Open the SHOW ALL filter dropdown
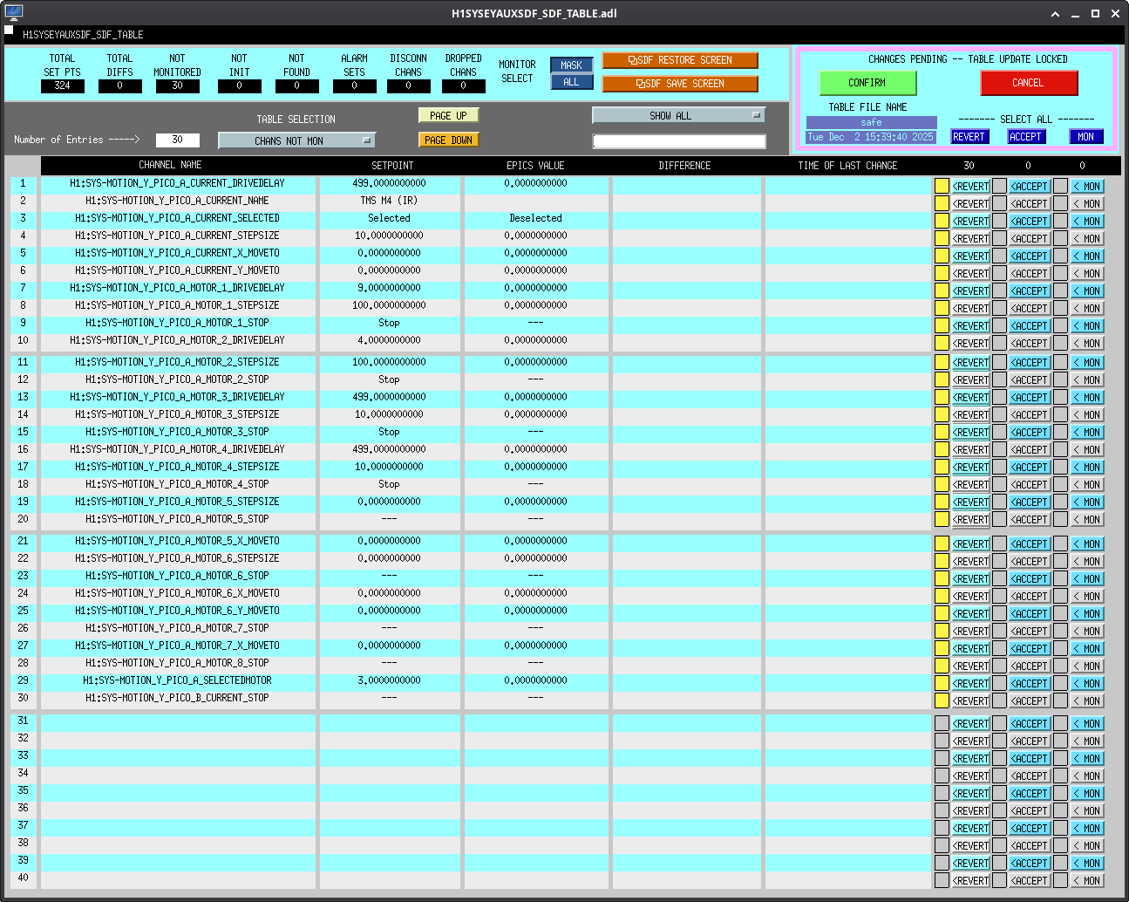Viewport: 1129px width, 902px height. [678, 115]
